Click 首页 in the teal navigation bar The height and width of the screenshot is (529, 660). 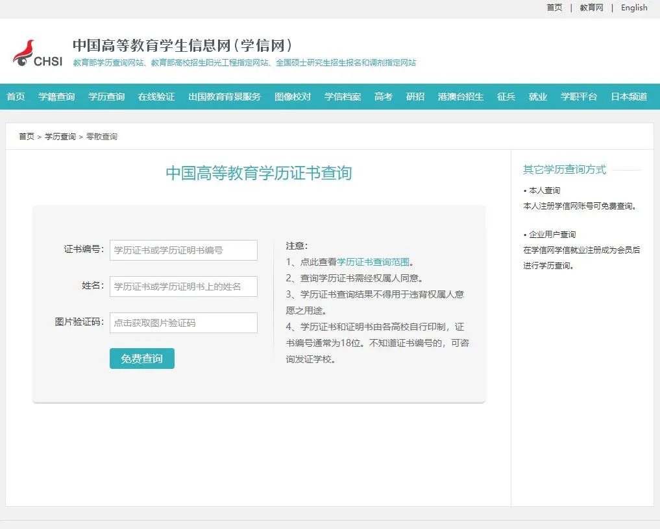point(16,97)
